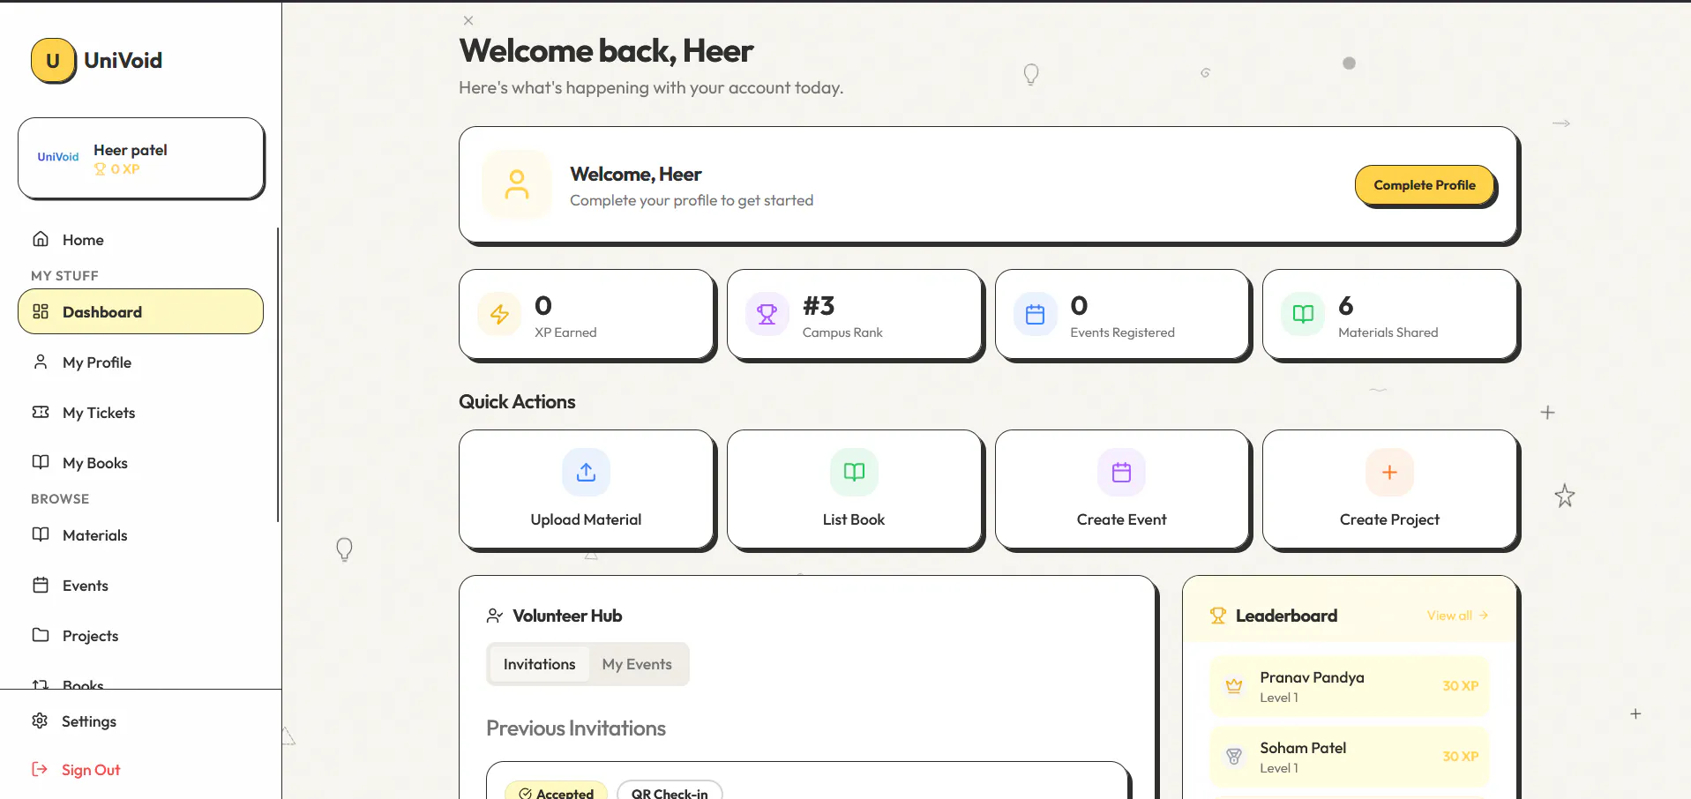Click the yellow user avatar icon
This screenshot has width=1691, height=799.
coord(517,184)
